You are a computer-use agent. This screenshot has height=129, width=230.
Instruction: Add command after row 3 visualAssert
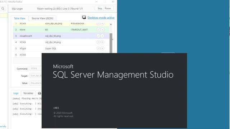(x=102, y=36)
